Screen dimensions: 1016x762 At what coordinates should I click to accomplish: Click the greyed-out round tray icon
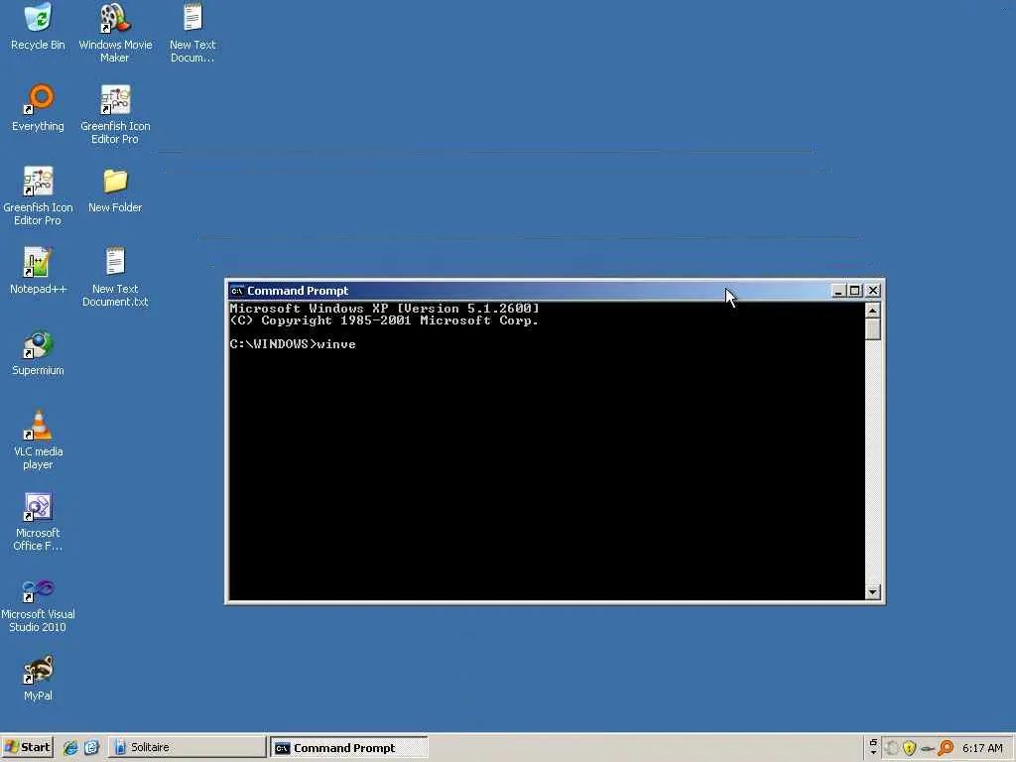coord(892,748)
